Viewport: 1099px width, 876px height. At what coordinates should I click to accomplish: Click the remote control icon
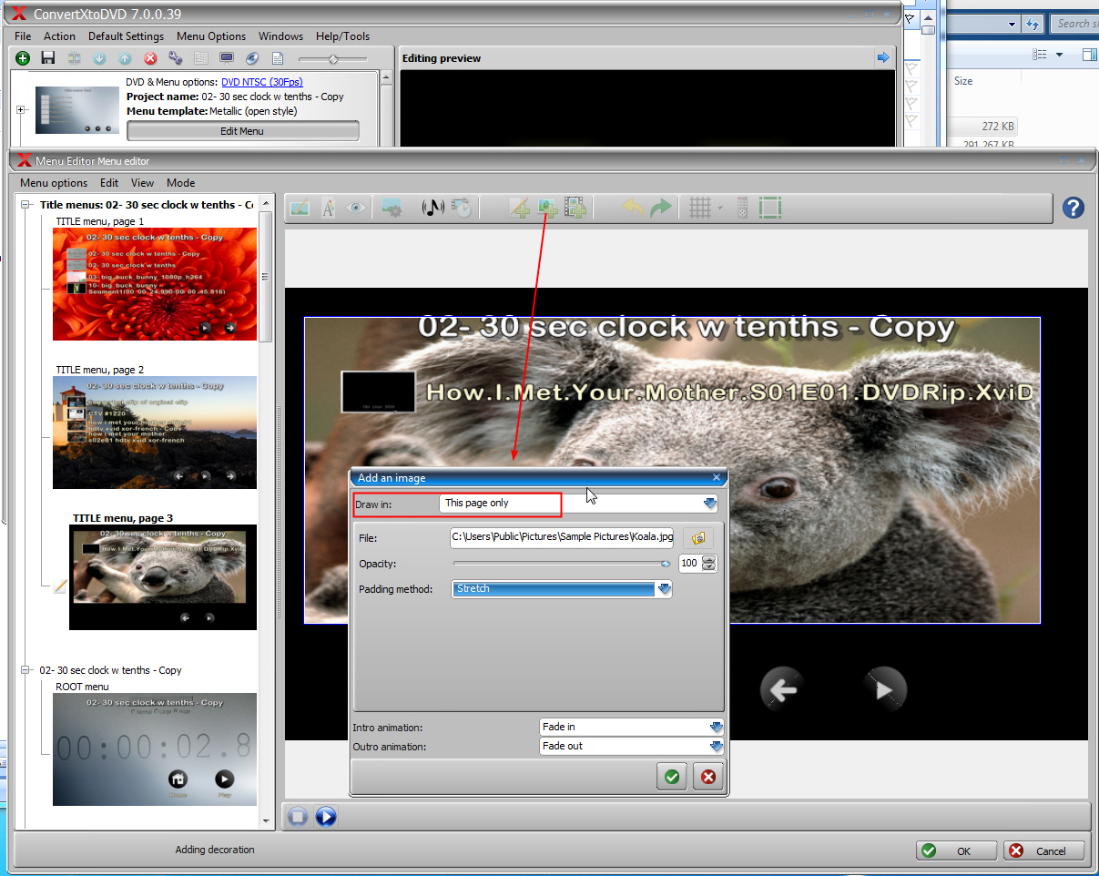click(x=742, y=208)
